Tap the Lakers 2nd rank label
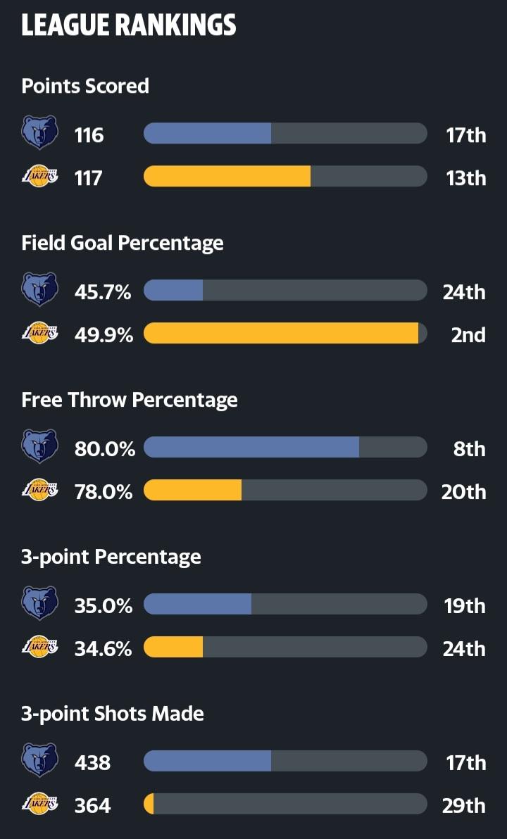This screenshot has height=839, width=507. 468,334
